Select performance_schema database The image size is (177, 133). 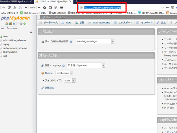[15, 48]
